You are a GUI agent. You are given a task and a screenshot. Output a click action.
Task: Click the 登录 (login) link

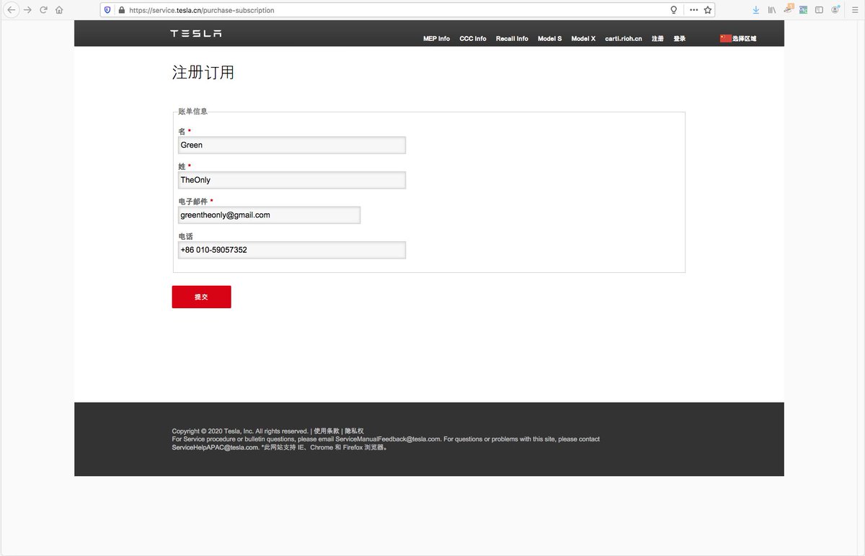tap(680, 39)
